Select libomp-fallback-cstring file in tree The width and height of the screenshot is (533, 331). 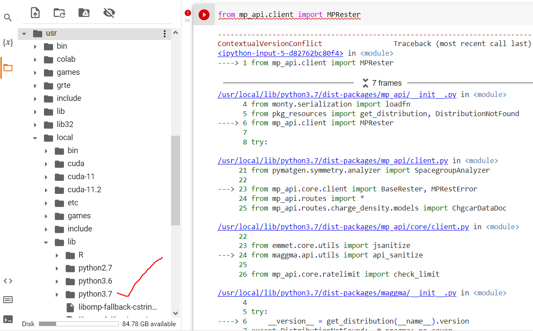coord(117,307)
